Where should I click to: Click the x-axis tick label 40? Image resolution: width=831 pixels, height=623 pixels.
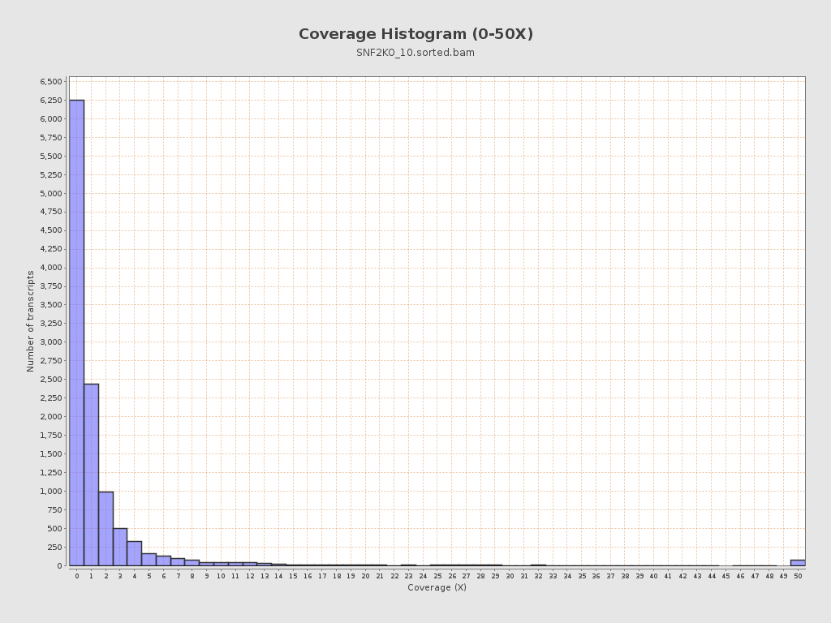pyautogui.click(x=653, y=576)
